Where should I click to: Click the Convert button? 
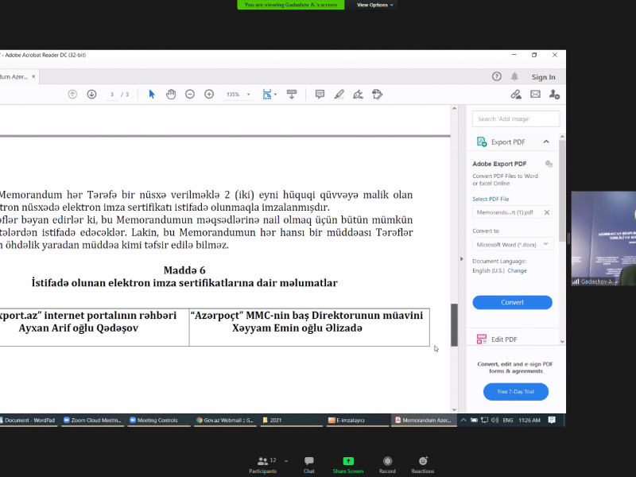pyautogui.click(x=512, y=303)
